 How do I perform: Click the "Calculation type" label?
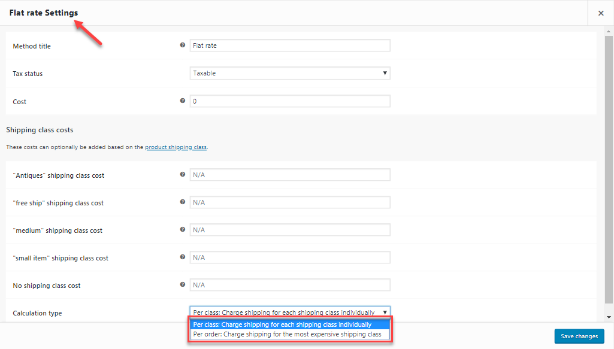(x=37, y=313)
